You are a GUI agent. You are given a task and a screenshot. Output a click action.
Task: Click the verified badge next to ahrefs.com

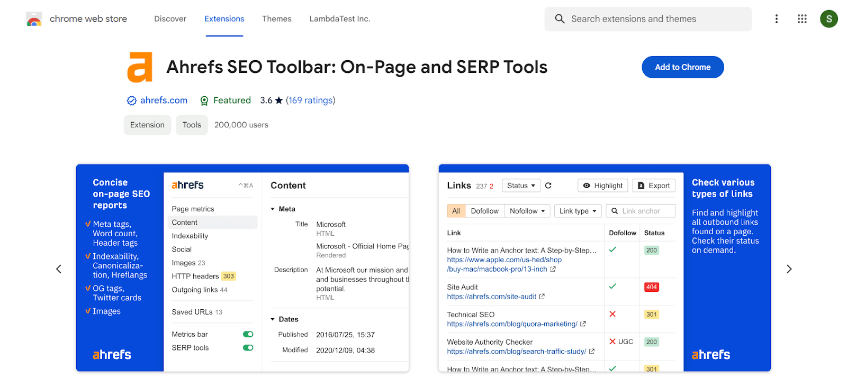point(132,100)
